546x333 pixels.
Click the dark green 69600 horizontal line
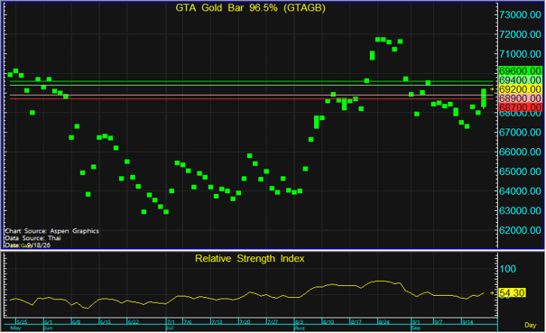pyautogui.click(x=252, y=81)
